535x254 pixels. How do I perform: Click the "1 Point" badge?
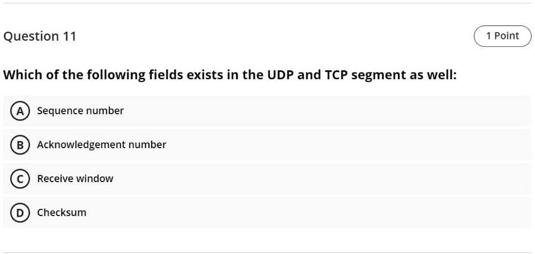[x=503, y=36]
